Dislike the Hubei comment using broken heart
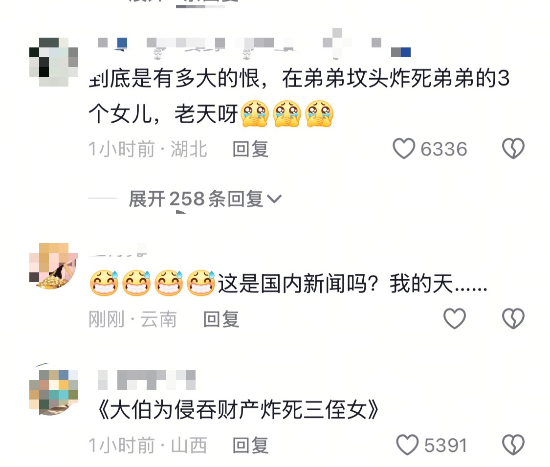 [513, 149]
